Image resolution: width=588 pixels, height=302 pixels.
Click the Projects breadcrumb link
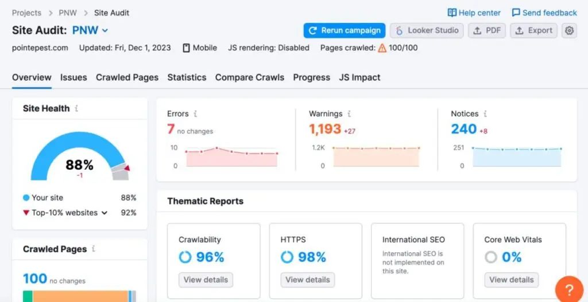pyautogui.click(x=26, y=13)
